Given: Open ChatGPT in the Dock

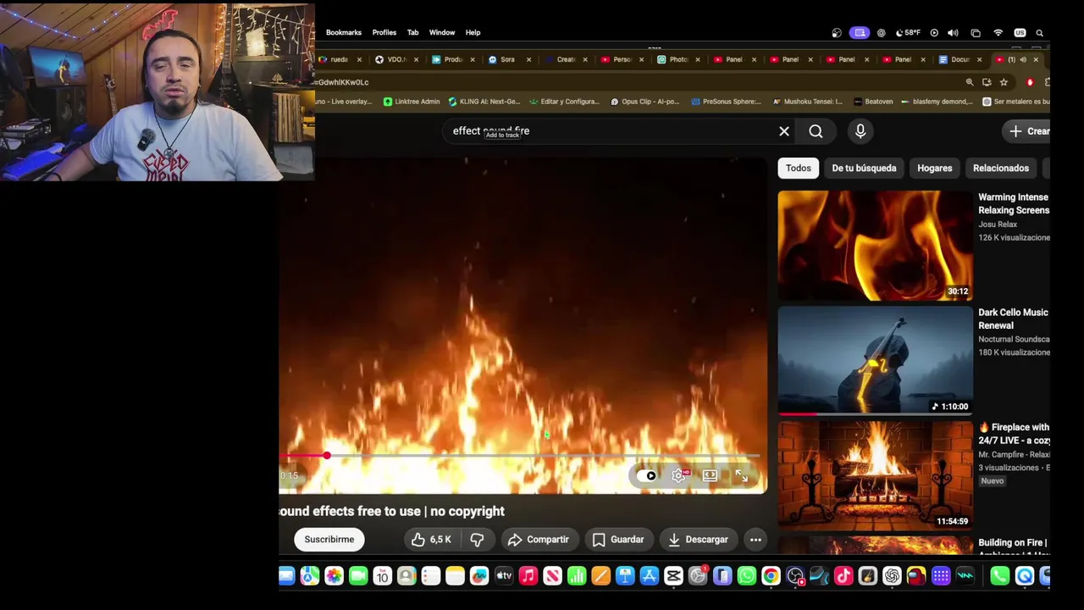Looking at the screenshot, I should click(x=892, y=577).
